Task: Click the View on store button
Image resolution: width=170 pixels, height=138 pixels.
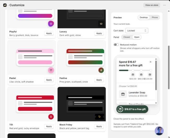Action: pos(152,5)
